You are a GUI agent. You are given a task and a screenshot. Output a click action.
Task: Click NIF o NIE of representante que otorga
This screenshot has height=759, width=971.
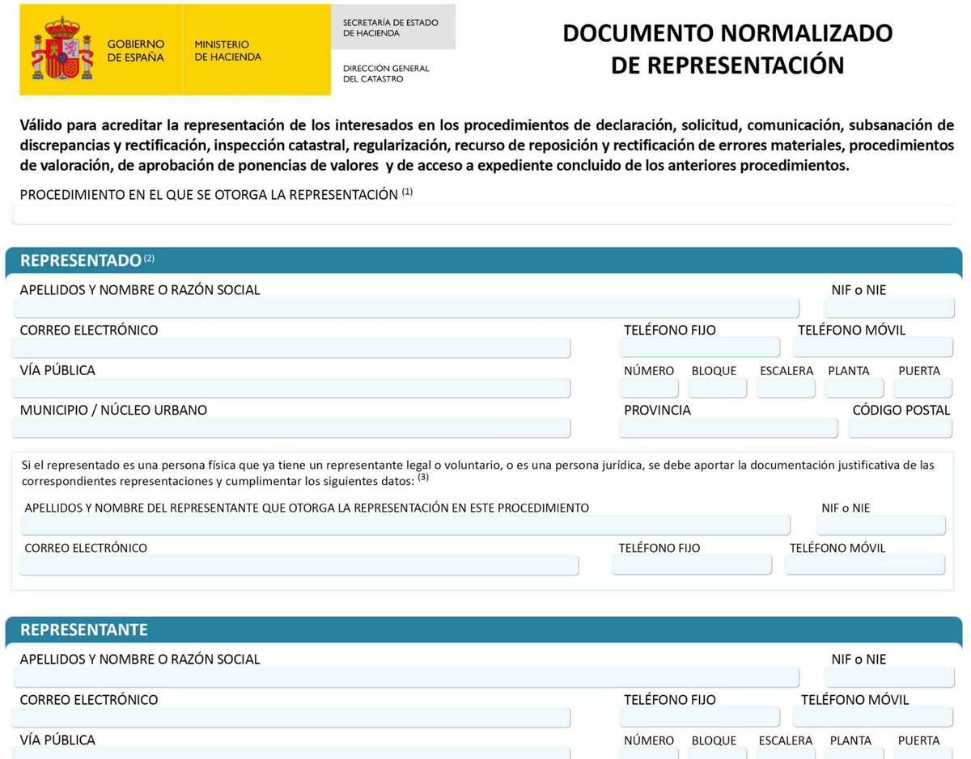881,525
